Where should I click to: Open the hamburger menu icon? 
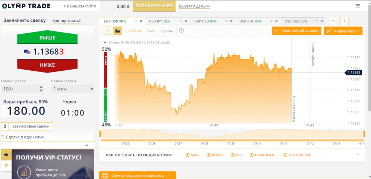(358, 6)
